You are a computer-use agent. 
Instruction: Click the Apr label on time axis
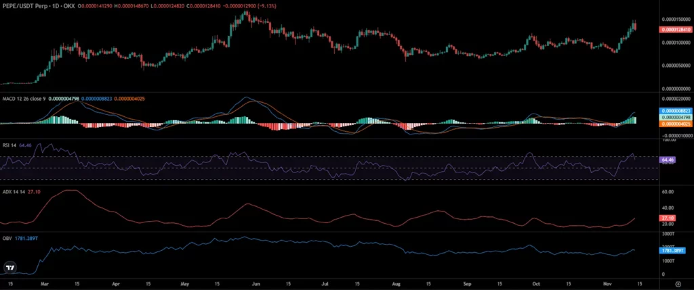[115, 284]
